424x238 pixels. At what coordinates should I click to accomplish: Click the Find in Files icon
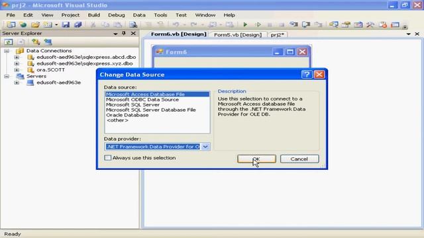[133, 25]
